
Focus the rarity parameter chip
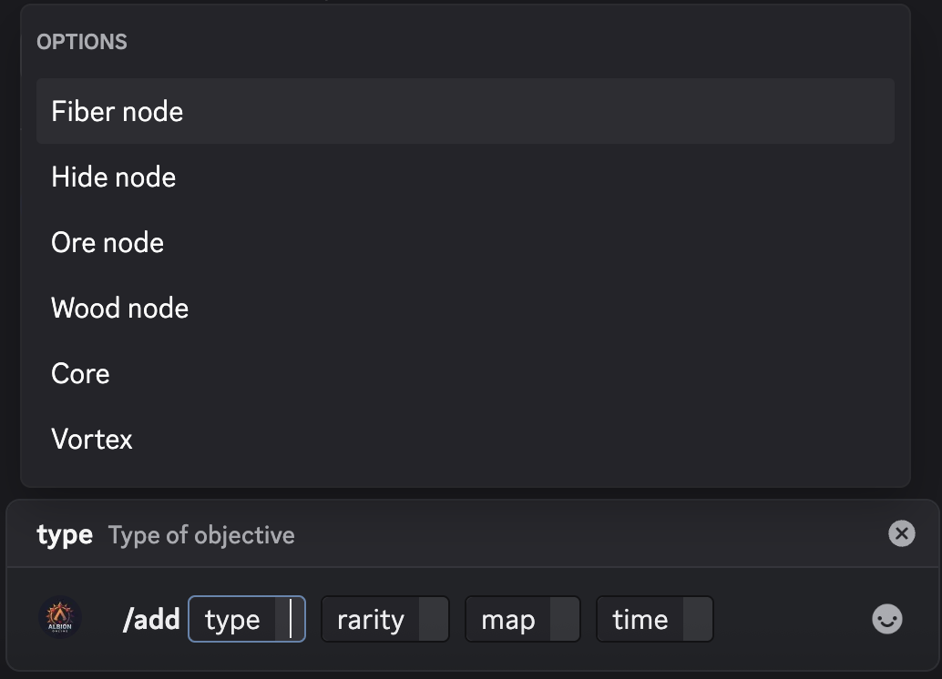point(371,620)
